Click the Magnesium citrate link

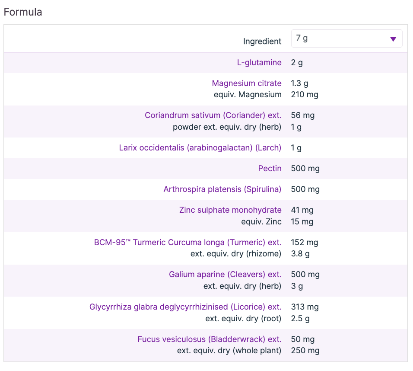(246, 83)
